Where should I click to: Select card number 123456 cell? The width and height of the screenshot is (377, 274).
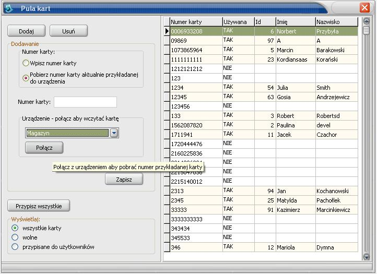196,106
